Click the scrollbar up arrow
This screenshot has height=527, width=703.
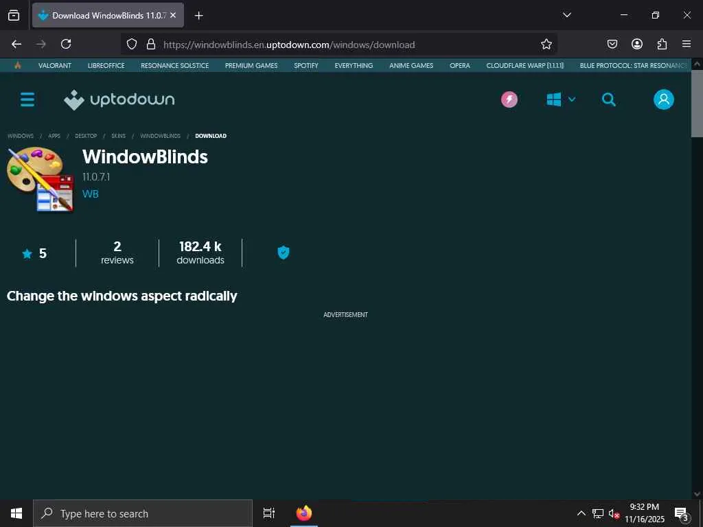(697, 64)
